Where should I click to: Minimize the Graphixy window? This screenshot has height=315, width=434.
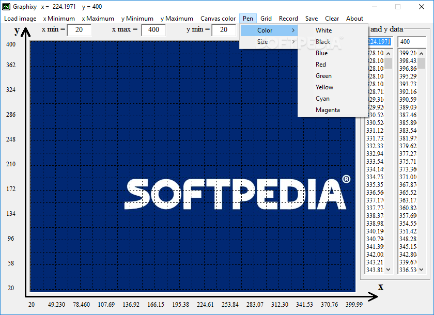tap(374, 7)
